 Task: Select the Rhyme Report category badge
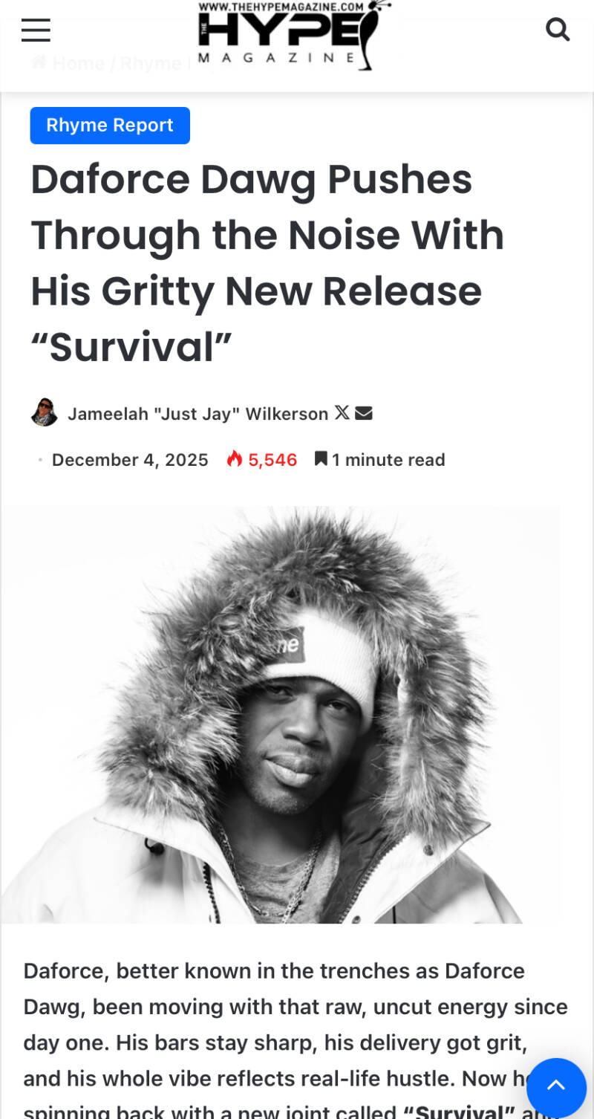(110, 125)
